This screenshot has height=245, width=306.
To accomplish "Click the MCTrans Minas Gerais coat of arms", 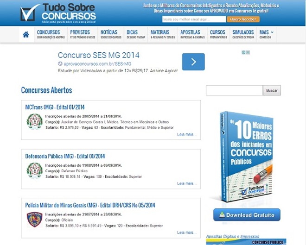I will [34, 121].
